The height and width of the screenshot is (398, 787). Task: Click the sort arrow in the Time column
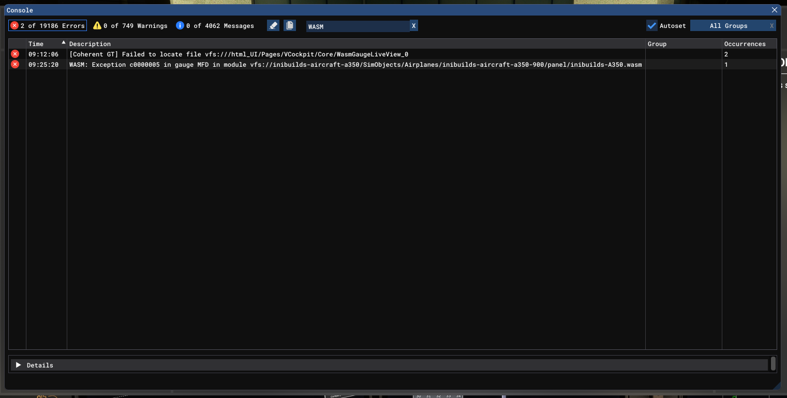pos(64,42)
